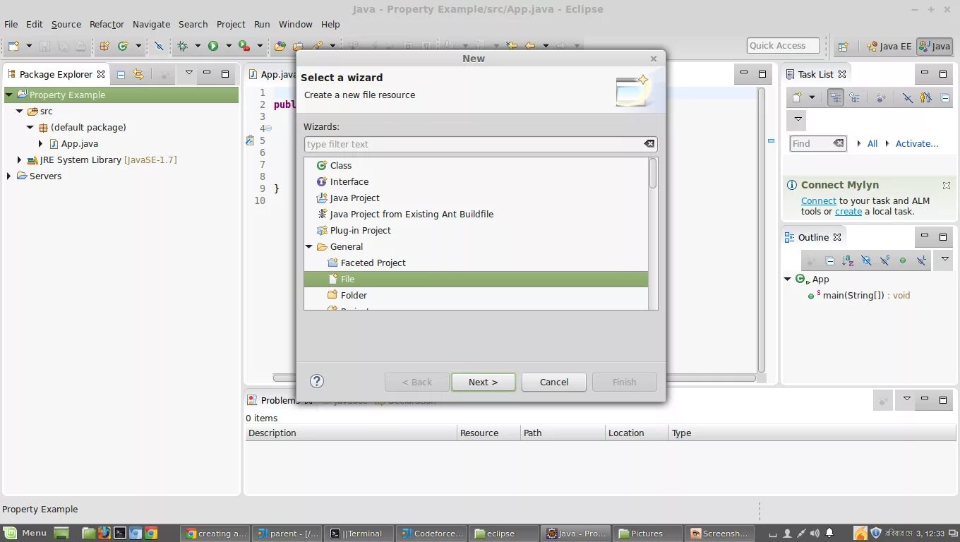
Task: Open the Project menu
Action: click(231, 24)
